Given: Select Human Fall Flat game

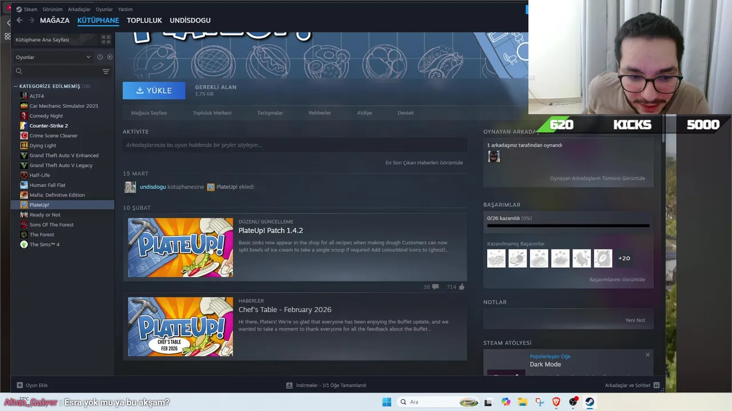Looking at the screenshot, I should click(x=47, y=185).
